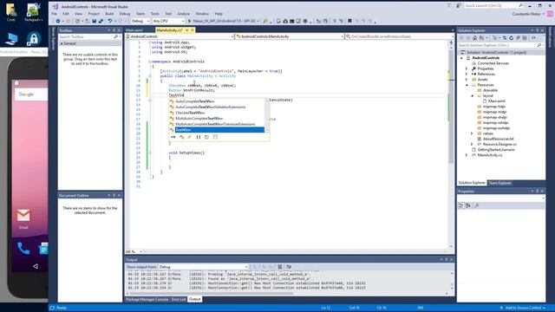Pick MultiAutoCompleteTextView completion entry
Image resolution: width=555 pixels, height=312 pixels.
[x=199, y=118]
